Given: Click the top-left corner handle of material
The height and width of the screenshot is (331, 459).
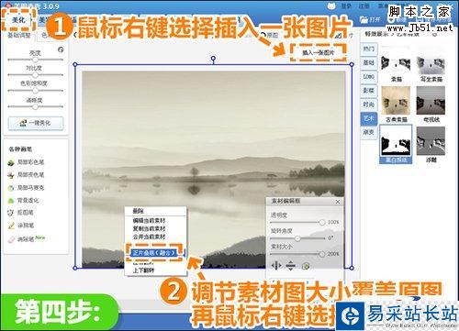Looking at the screenshot, I should click(75, 64).
